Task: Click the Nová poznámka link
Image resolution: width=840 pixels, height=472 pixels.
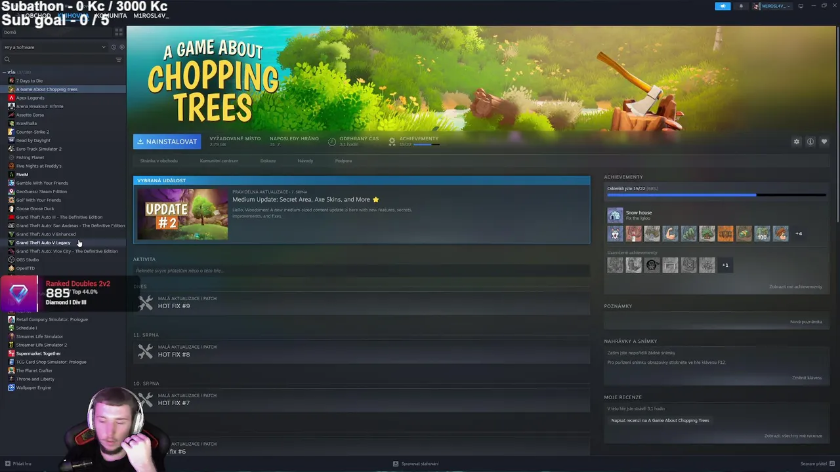Action: [806, 322]
